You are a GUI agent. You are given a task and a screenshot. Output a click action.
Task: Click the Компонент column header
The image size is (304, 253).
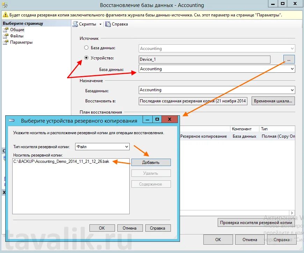click(245, 129)
